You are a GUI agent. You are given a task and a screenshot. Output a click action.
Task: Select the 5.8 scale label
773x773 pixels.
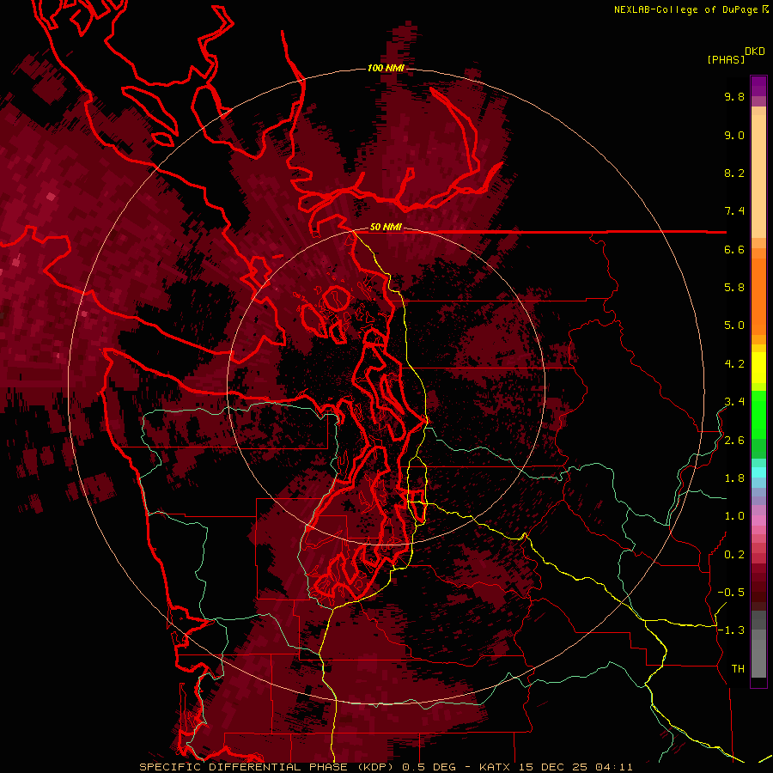point(734,288)
